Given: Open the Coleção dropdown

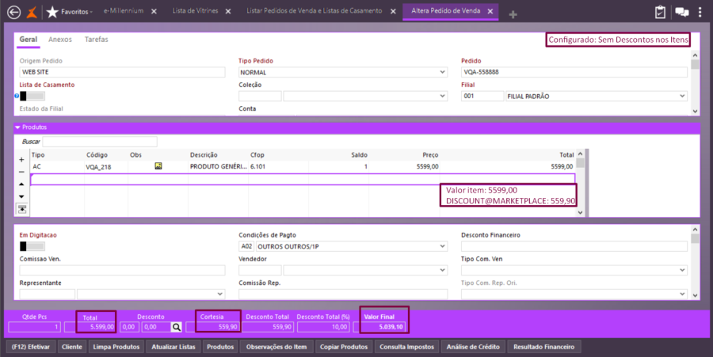Looking at the screenshot, I should 442,96.
